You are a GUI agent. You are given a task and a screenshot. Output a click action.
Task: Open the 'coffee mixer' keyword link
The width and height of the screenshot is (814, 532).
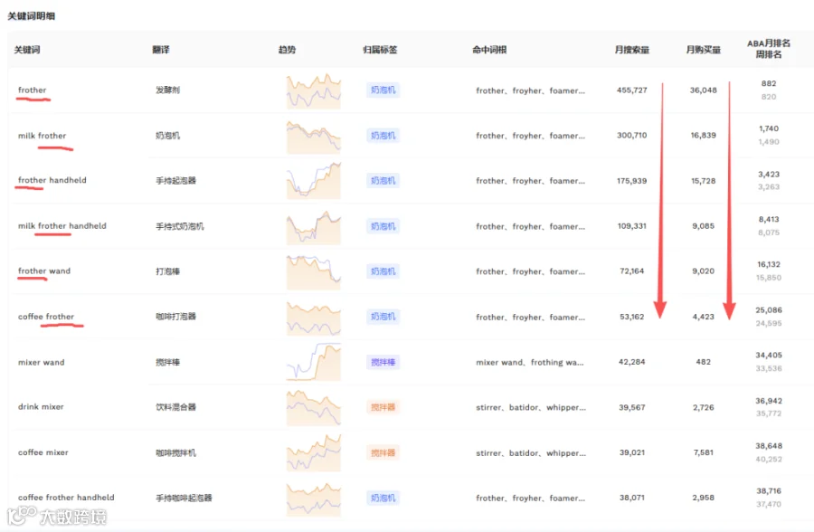point(43,452)
